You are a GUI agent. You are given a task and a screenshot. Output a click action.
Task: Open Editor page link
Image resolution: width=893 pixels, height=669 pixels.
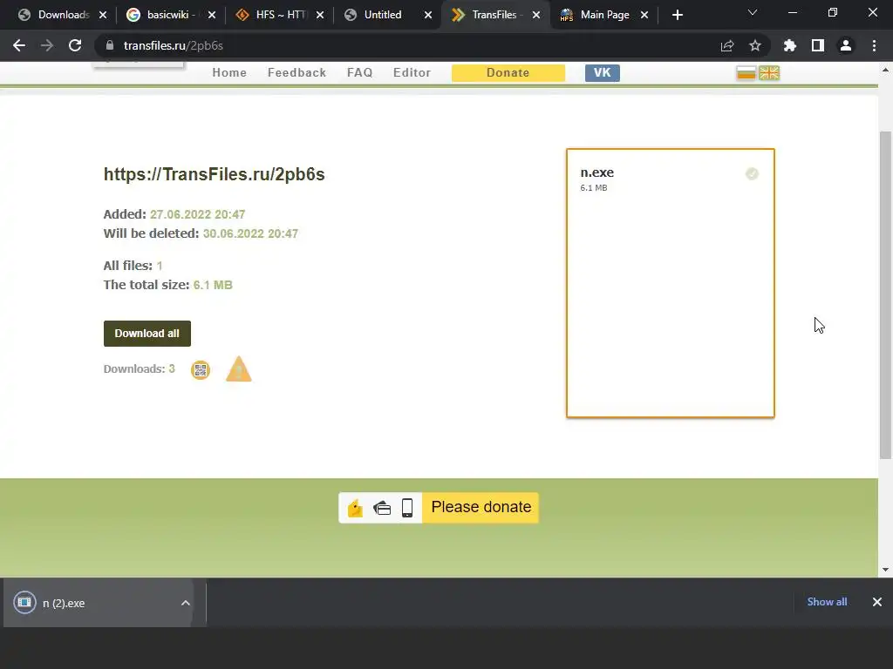pos(412,73)
